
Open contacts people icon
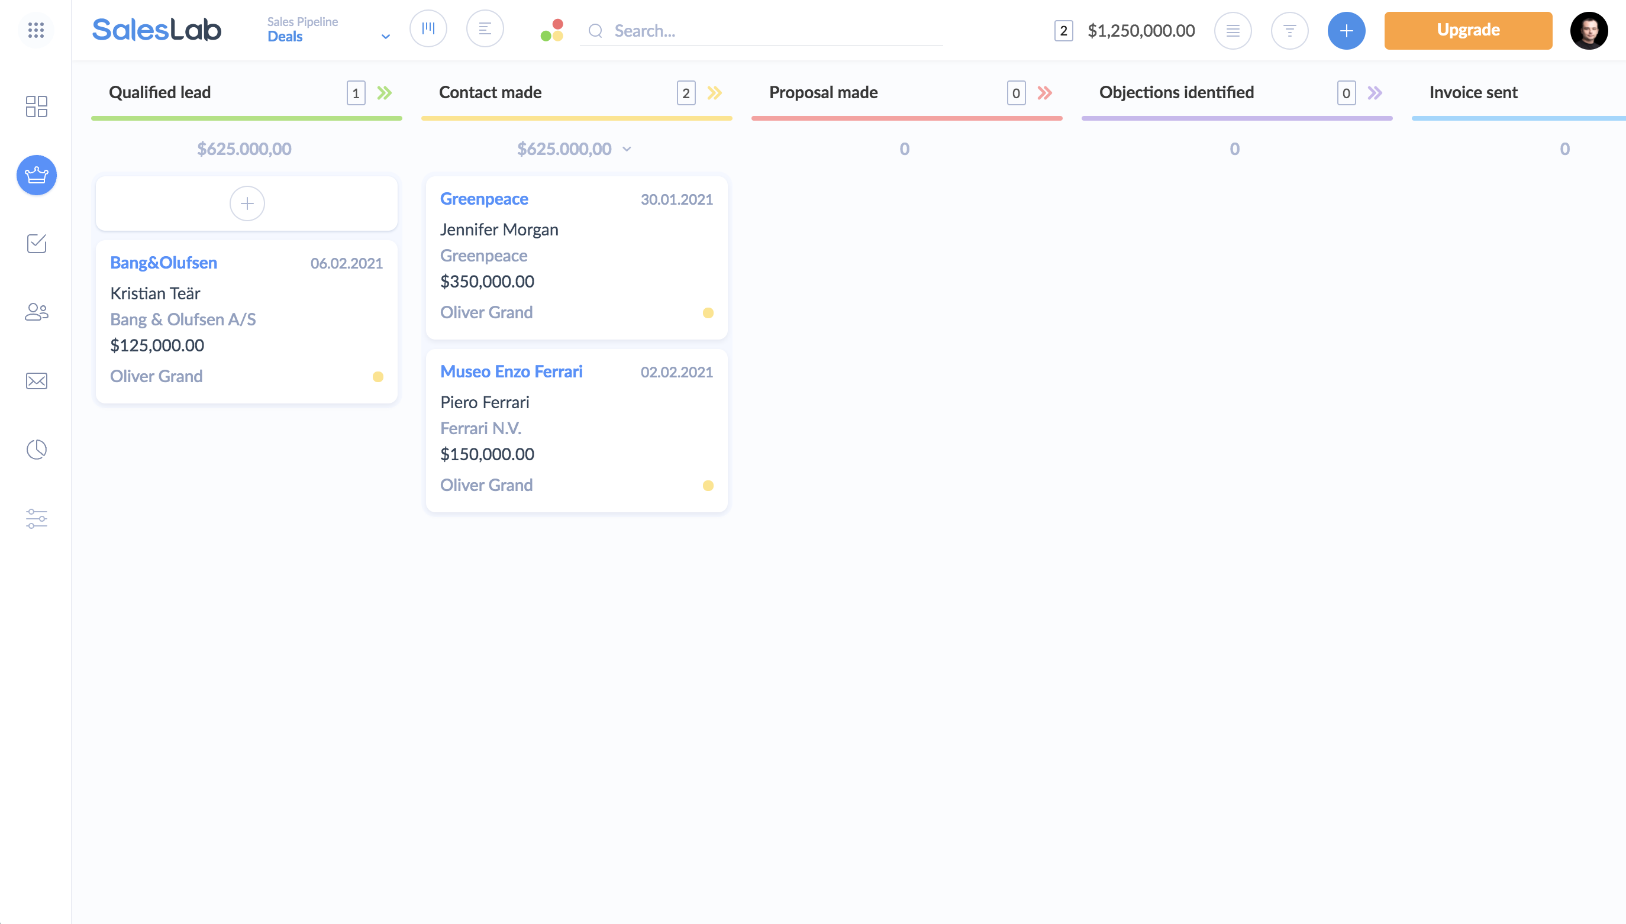tap(36, 312)
